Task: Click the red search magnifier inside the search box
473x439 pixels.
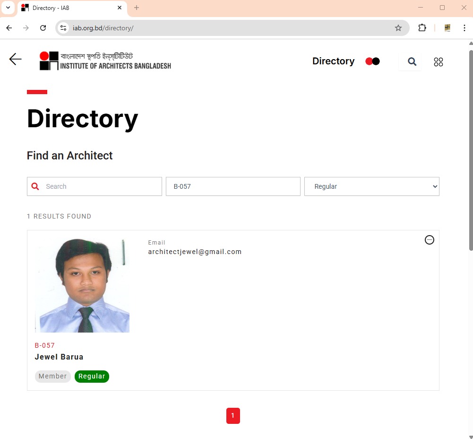Action: point(35,186)
